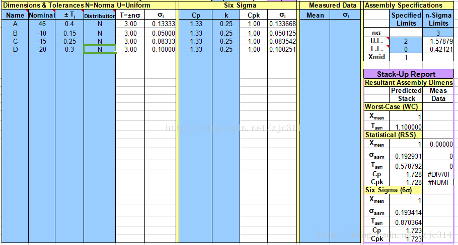
Task: Click Six Sigma value 0.100251
Action: click(282, 49)
